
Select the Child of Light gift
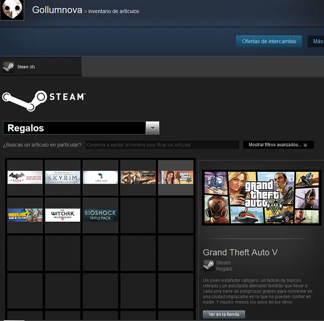100,177
